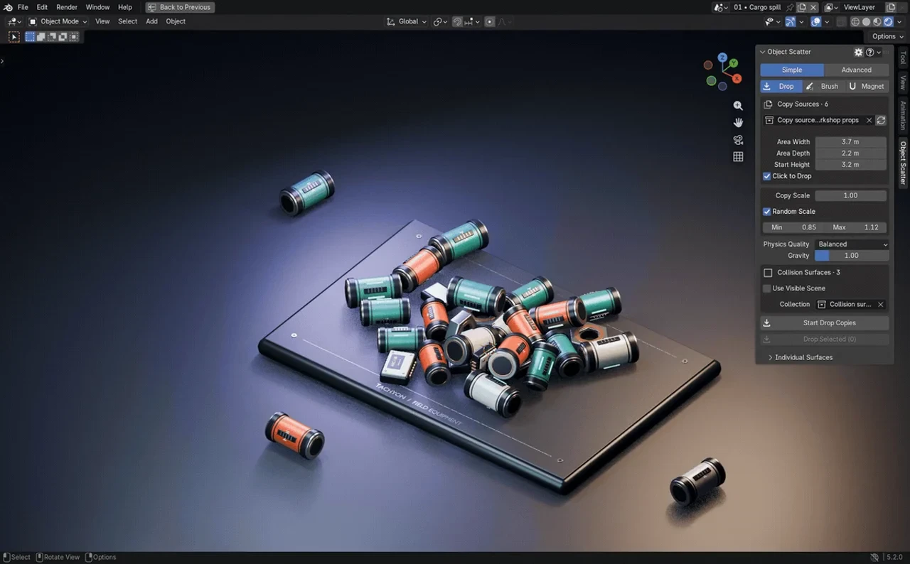Pin the 01 Cargo spill scene
The image size is (910, 564).
(x=790, y=7)
